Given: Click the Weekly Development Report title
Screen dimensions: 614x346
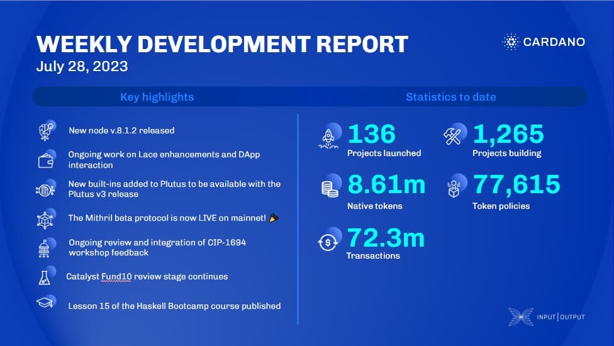Looking at the screenshot, I should click(222, 43).
